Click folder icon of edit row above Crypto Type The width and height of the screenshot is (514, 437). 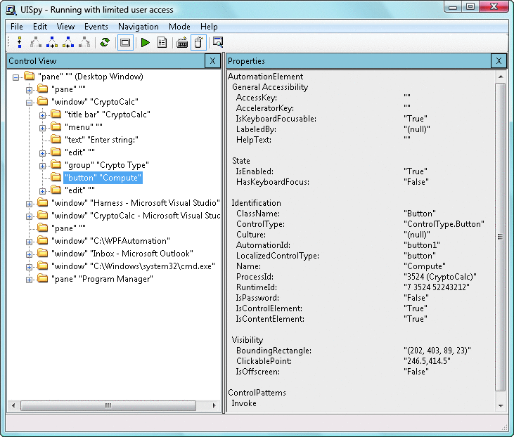pyautogui.click(x=56, y=152)
